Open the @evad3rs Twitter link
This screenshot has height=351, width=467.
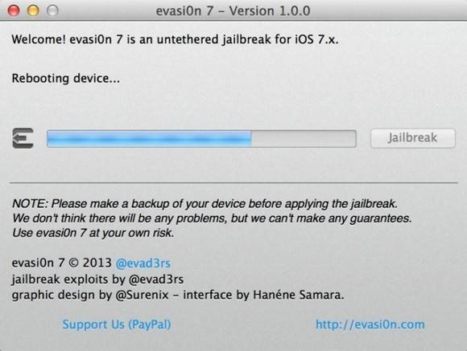coord(143,263)
